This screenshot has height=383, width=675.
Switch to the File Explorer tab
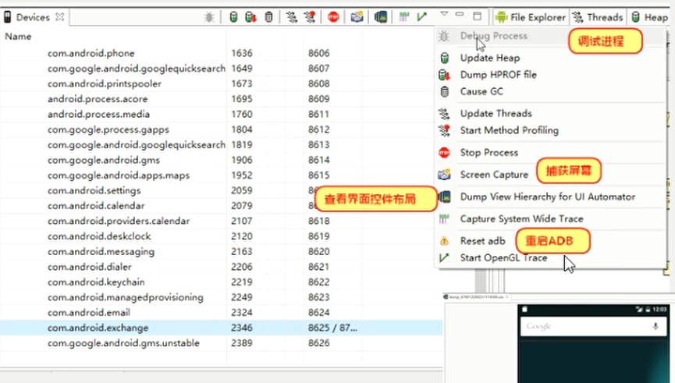[x=531, y=17]
